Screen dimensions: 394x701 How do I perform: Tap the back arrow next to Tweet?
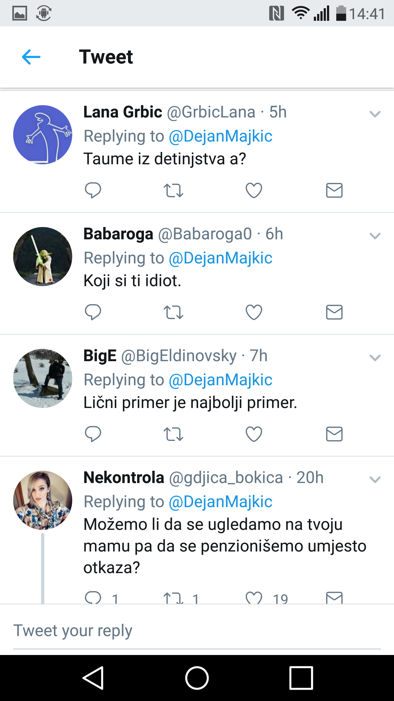[x=31, y=57]
